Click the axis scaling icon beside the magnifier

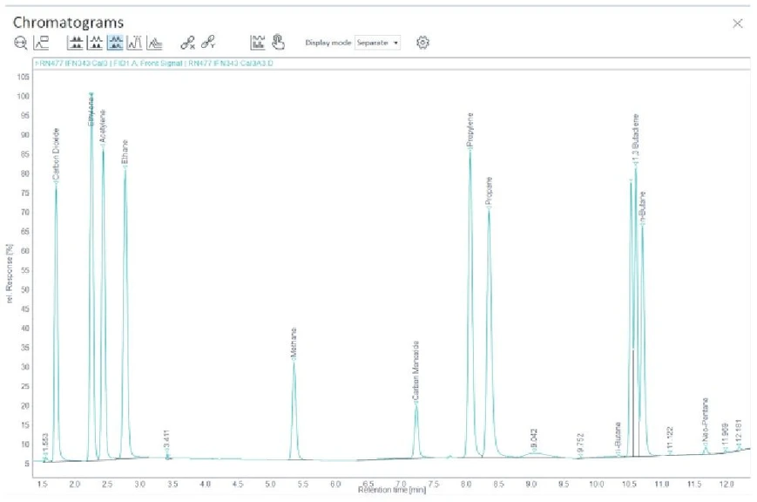click(x=41, y=43)
